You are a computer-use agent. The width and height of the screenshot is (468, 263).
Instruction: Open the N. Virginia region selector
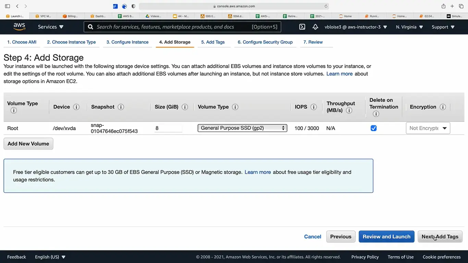pyautogui.click(x=409, y=27)
